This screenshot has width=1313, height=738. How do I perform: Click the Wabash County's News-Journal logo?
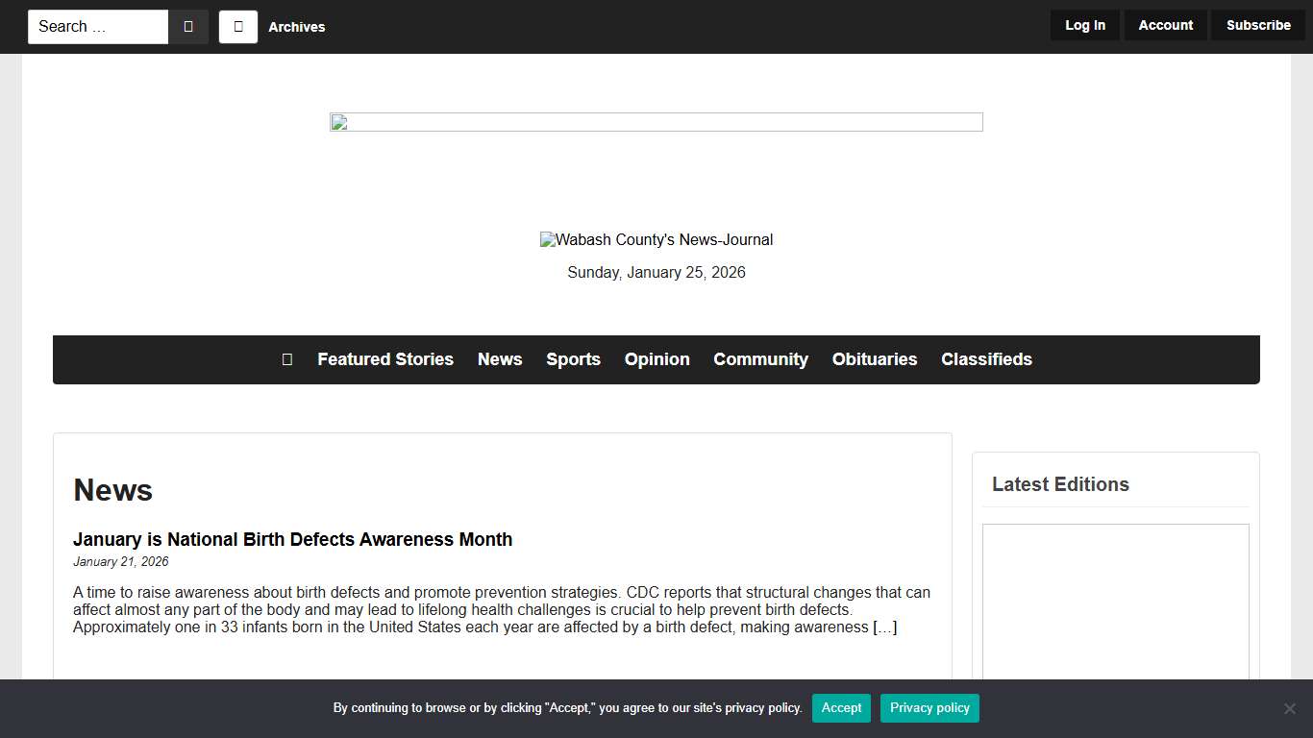point(656,240)
